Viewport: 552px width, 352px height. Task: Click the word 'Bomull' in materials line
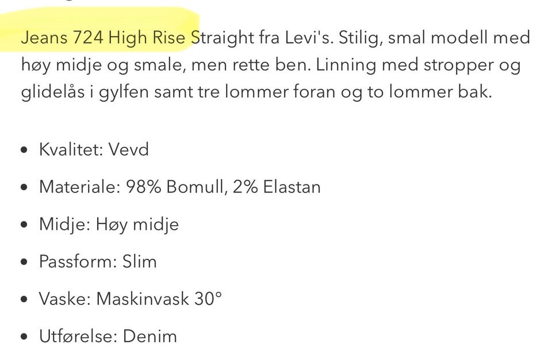[x=195, y=187]
